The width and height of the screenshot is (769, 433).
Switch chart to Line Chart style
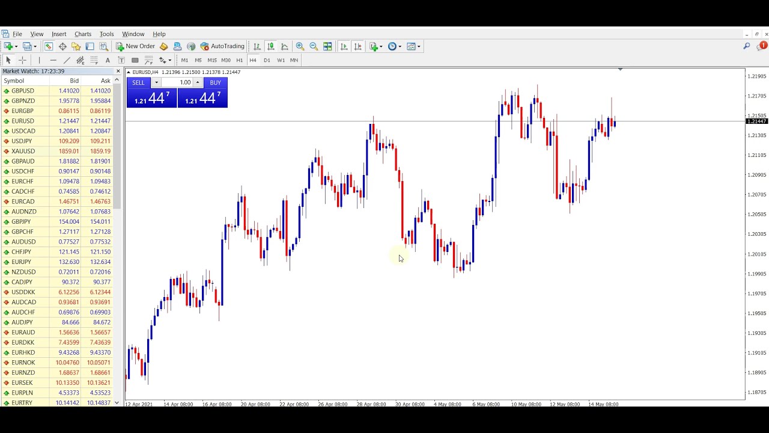[x=285, y=46]
